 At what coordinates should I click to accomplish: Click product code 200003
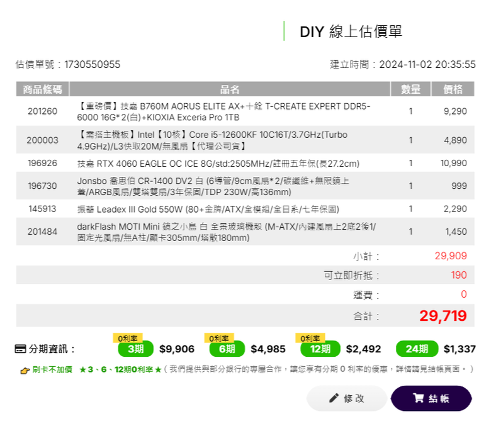coord(42,140)
